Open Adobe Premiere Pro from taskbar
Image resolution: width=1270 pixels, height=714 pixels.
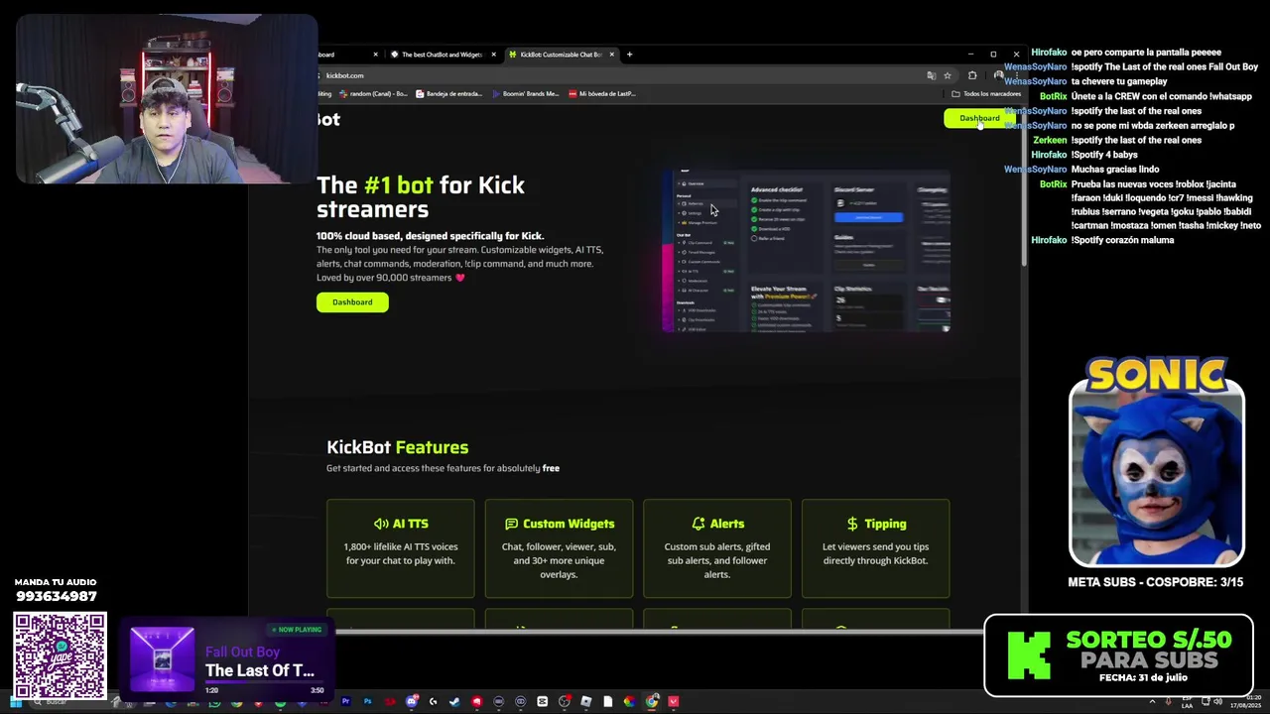(x=346, y=701)
